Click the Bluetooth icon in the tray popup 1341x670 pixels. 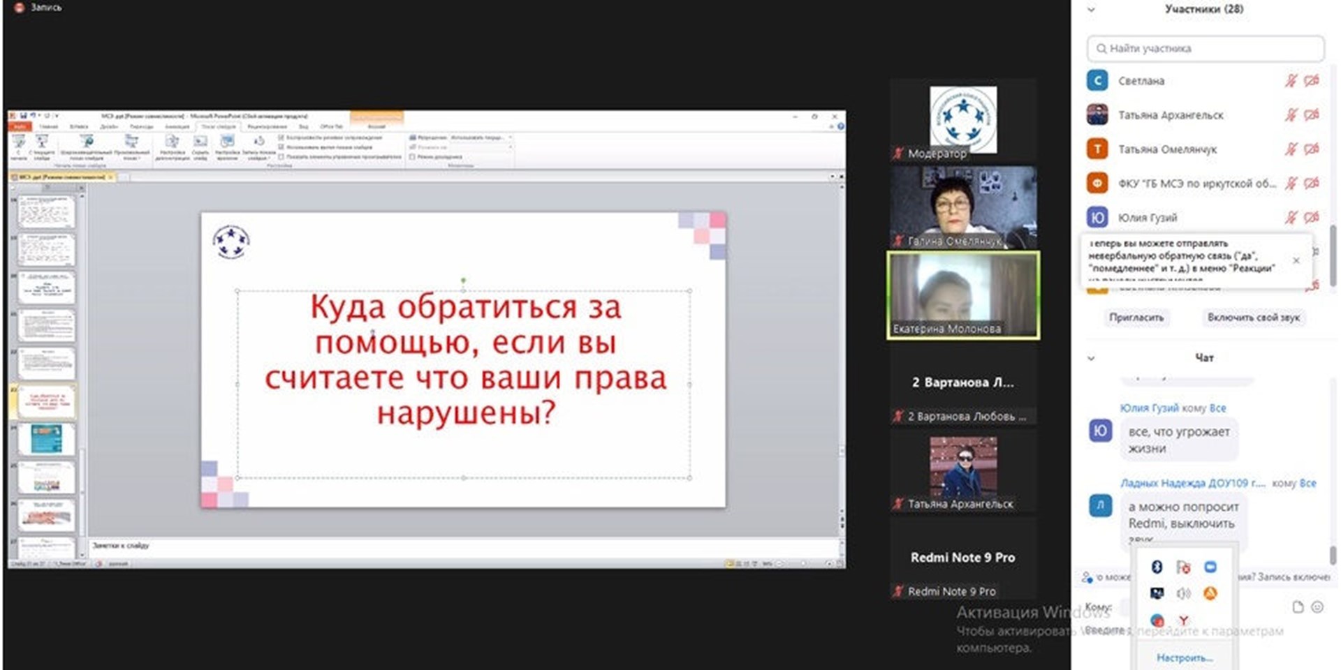pyautogui.click(x=1157, y=567)
